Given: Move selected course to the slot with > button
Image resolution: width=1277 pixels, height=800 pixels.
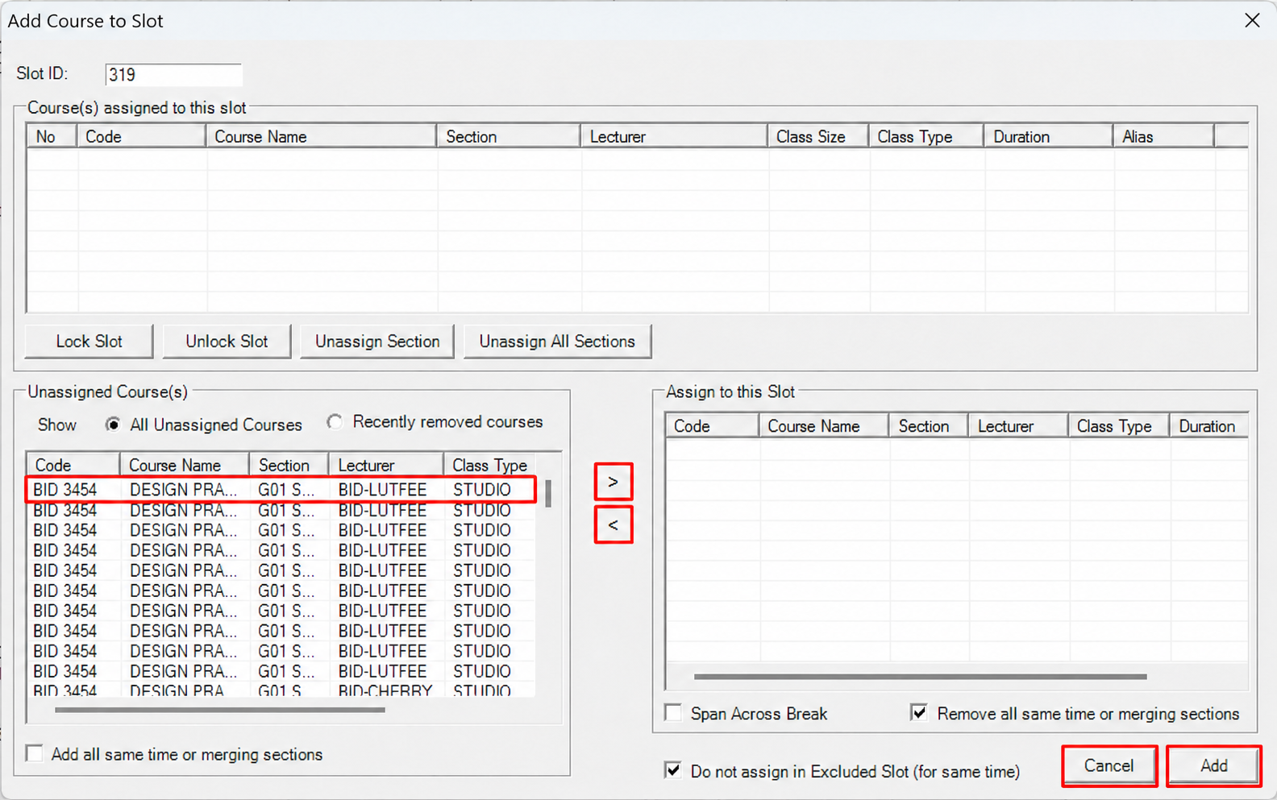Looking at the screenshot, I should [613, 482].
